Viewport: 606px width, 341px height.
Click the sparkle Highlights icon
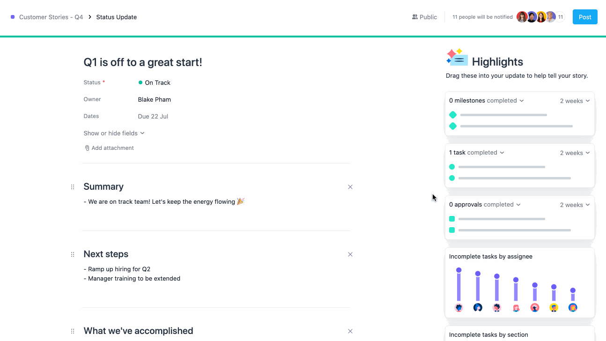pyautogui.click(x=457, y=58)
